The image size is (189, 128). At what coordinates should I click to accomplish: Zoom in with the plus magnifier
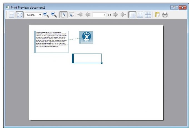point(54,15)
